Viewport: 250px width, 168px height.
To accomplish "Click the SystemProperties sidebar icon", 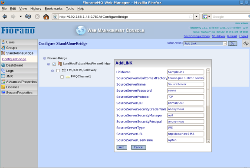I will [x=3, y=92].
